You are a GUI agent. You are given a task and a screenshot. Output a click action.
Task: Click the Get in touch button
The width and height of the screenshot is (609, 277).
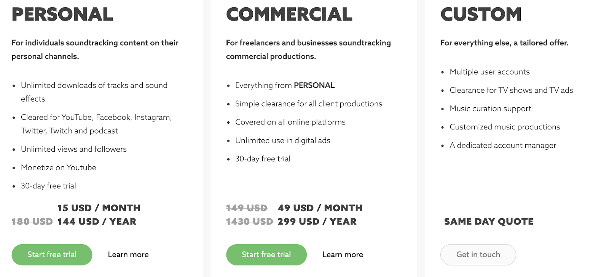pyautogui.click(x=478, y=255)
